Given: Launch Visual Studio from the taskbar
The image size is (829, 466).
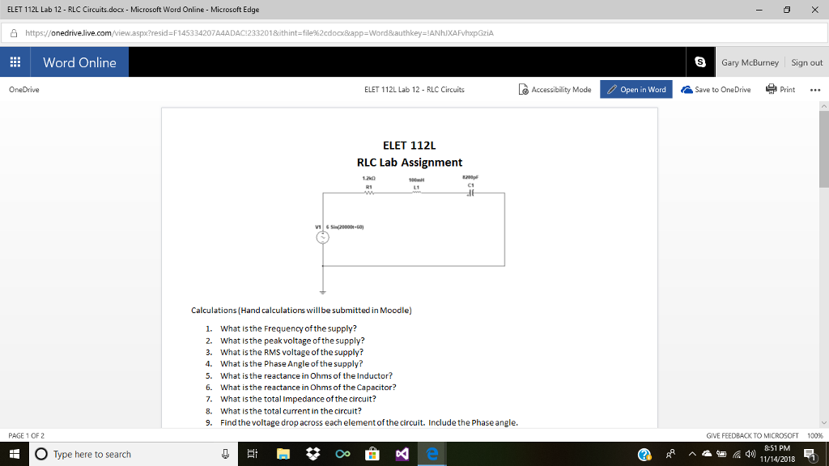Looking at the screenshot, I should [x=403, y=454].
